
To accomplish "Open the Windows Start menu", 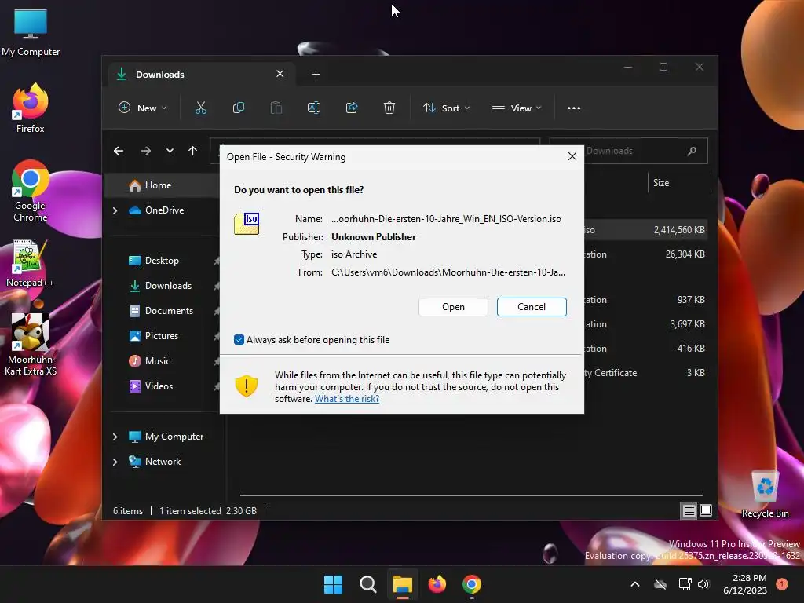I will click(333, 584).
